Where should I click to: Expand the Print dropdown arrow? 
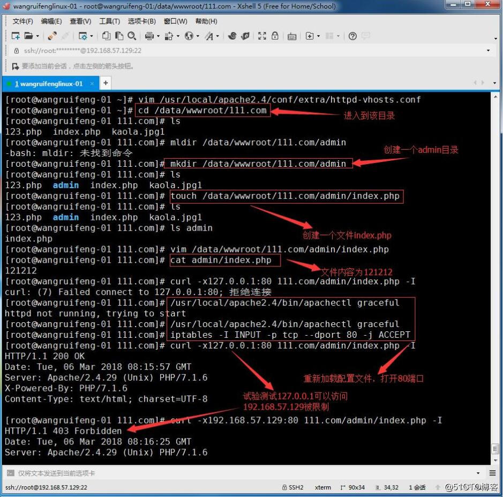[158, 36]
